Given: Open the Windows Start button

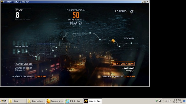Looking at the screenshot, I should coord(3,101).
